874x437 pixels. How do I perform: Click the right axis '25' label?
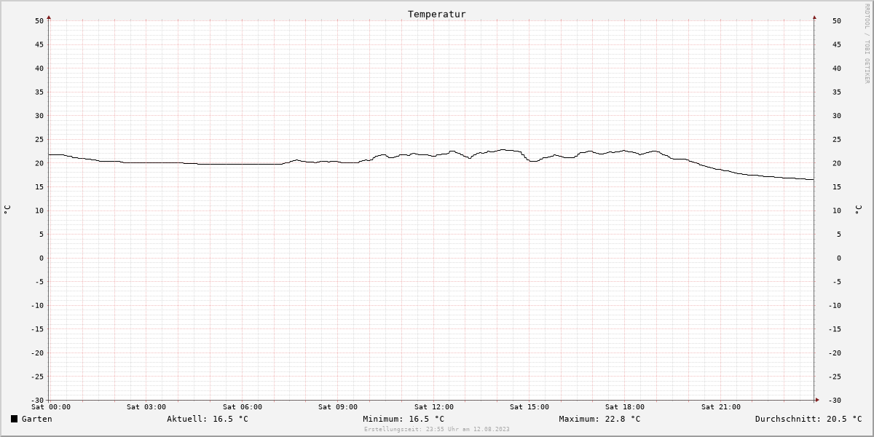click(837, 140)
